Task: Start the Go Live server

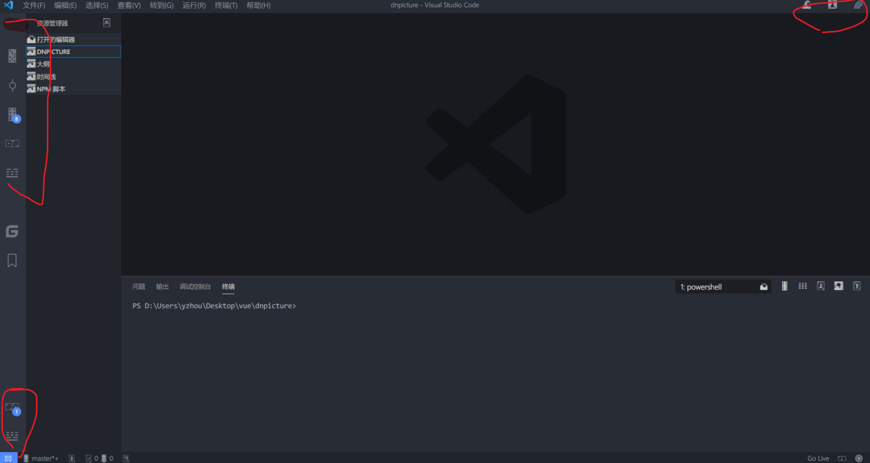Action: tap(818, 458)
